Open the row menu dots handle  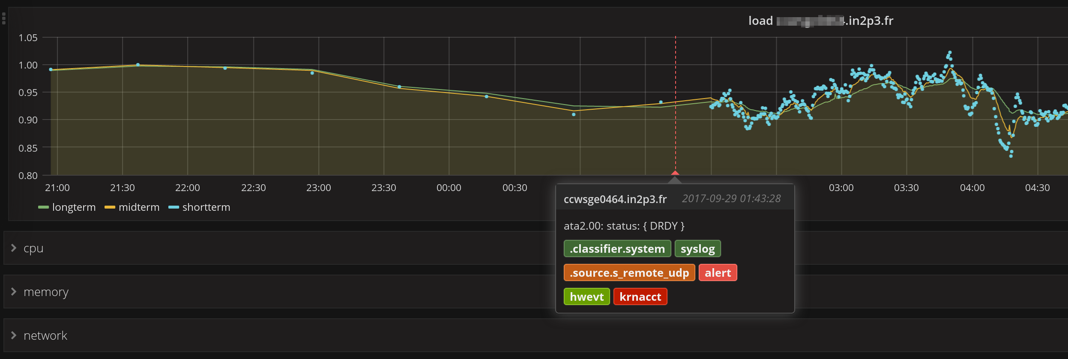point(3,18)
